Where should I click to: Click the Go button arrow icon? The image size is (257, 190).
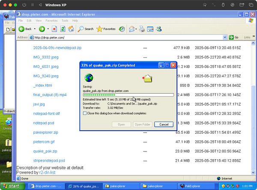coord(231,37)
